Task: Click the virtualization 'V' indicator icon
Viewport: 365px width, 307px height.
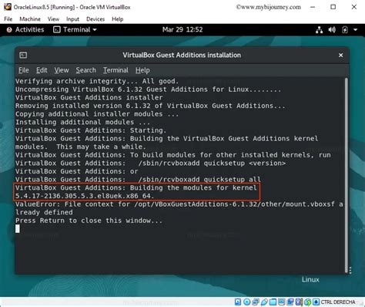Action: tap(299, 302)
